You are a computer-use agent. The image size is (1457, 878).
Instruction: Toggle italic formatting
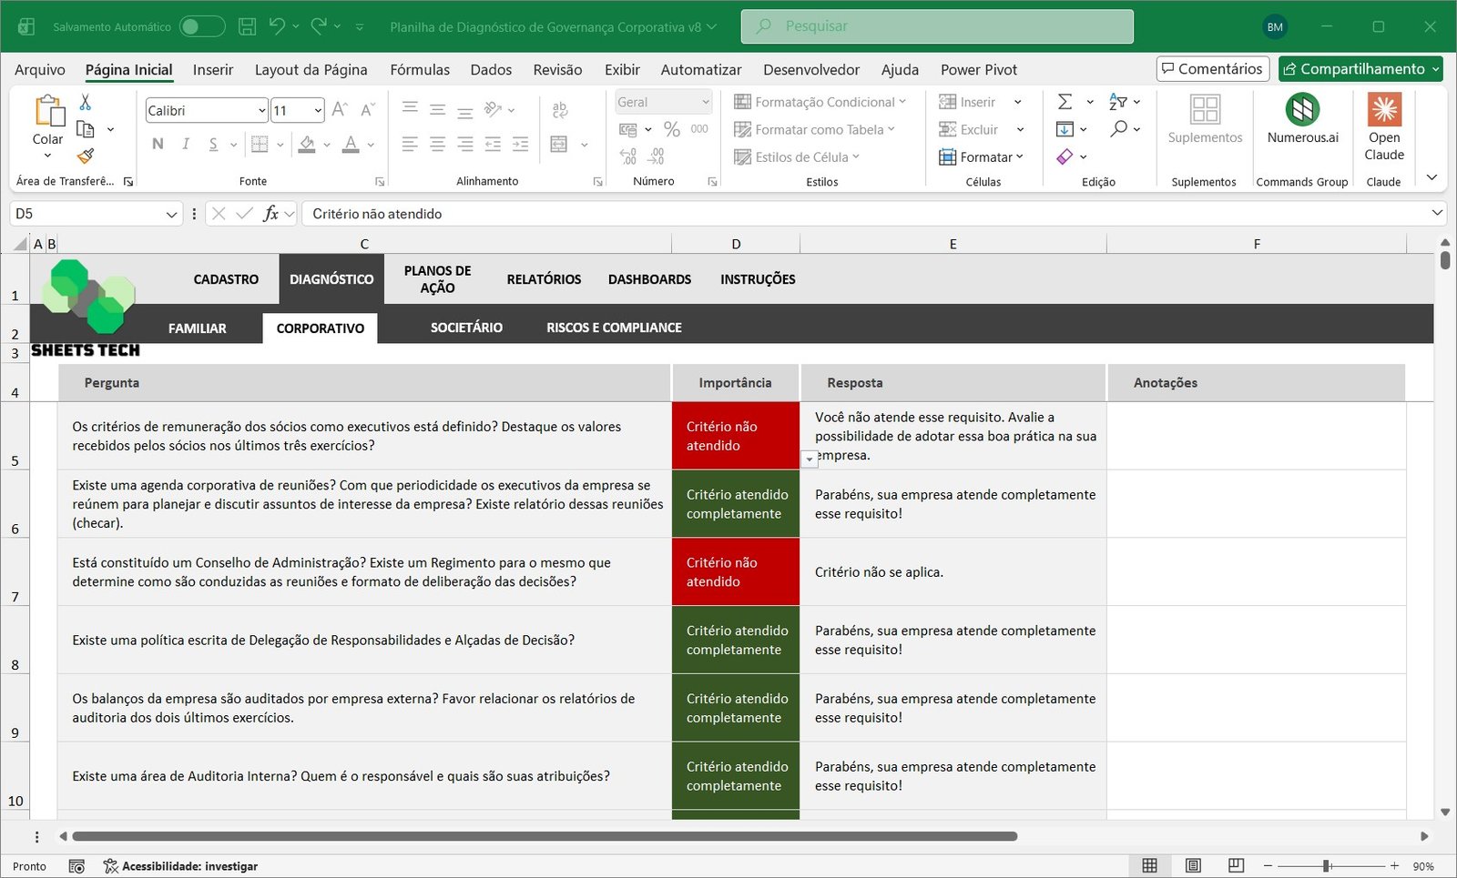pos(186,144)
